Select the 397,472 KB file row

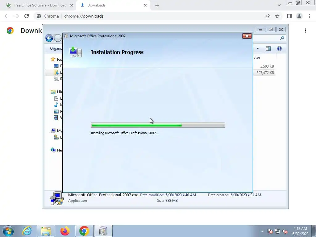pyautogui.click(x=264, y=73)
